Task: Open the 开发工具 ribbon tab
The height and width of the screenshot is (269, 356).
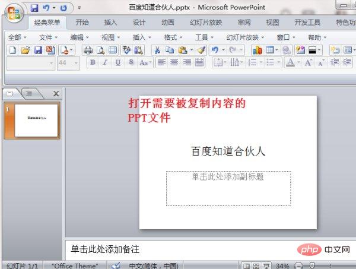Action: coord(307,23)
